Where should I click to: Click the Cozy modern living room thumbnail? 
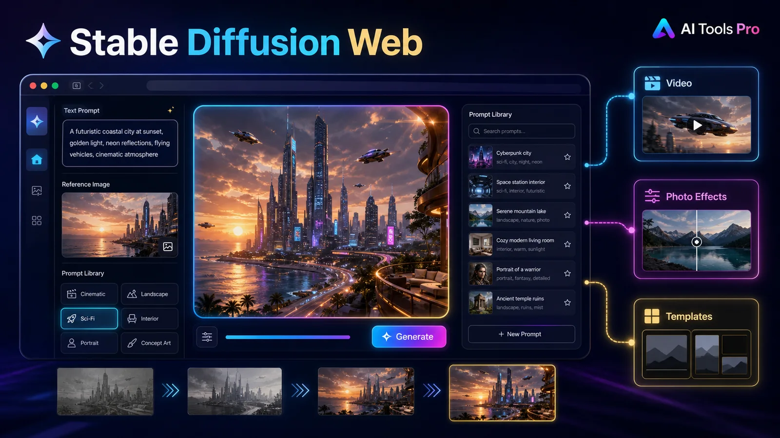481,244
